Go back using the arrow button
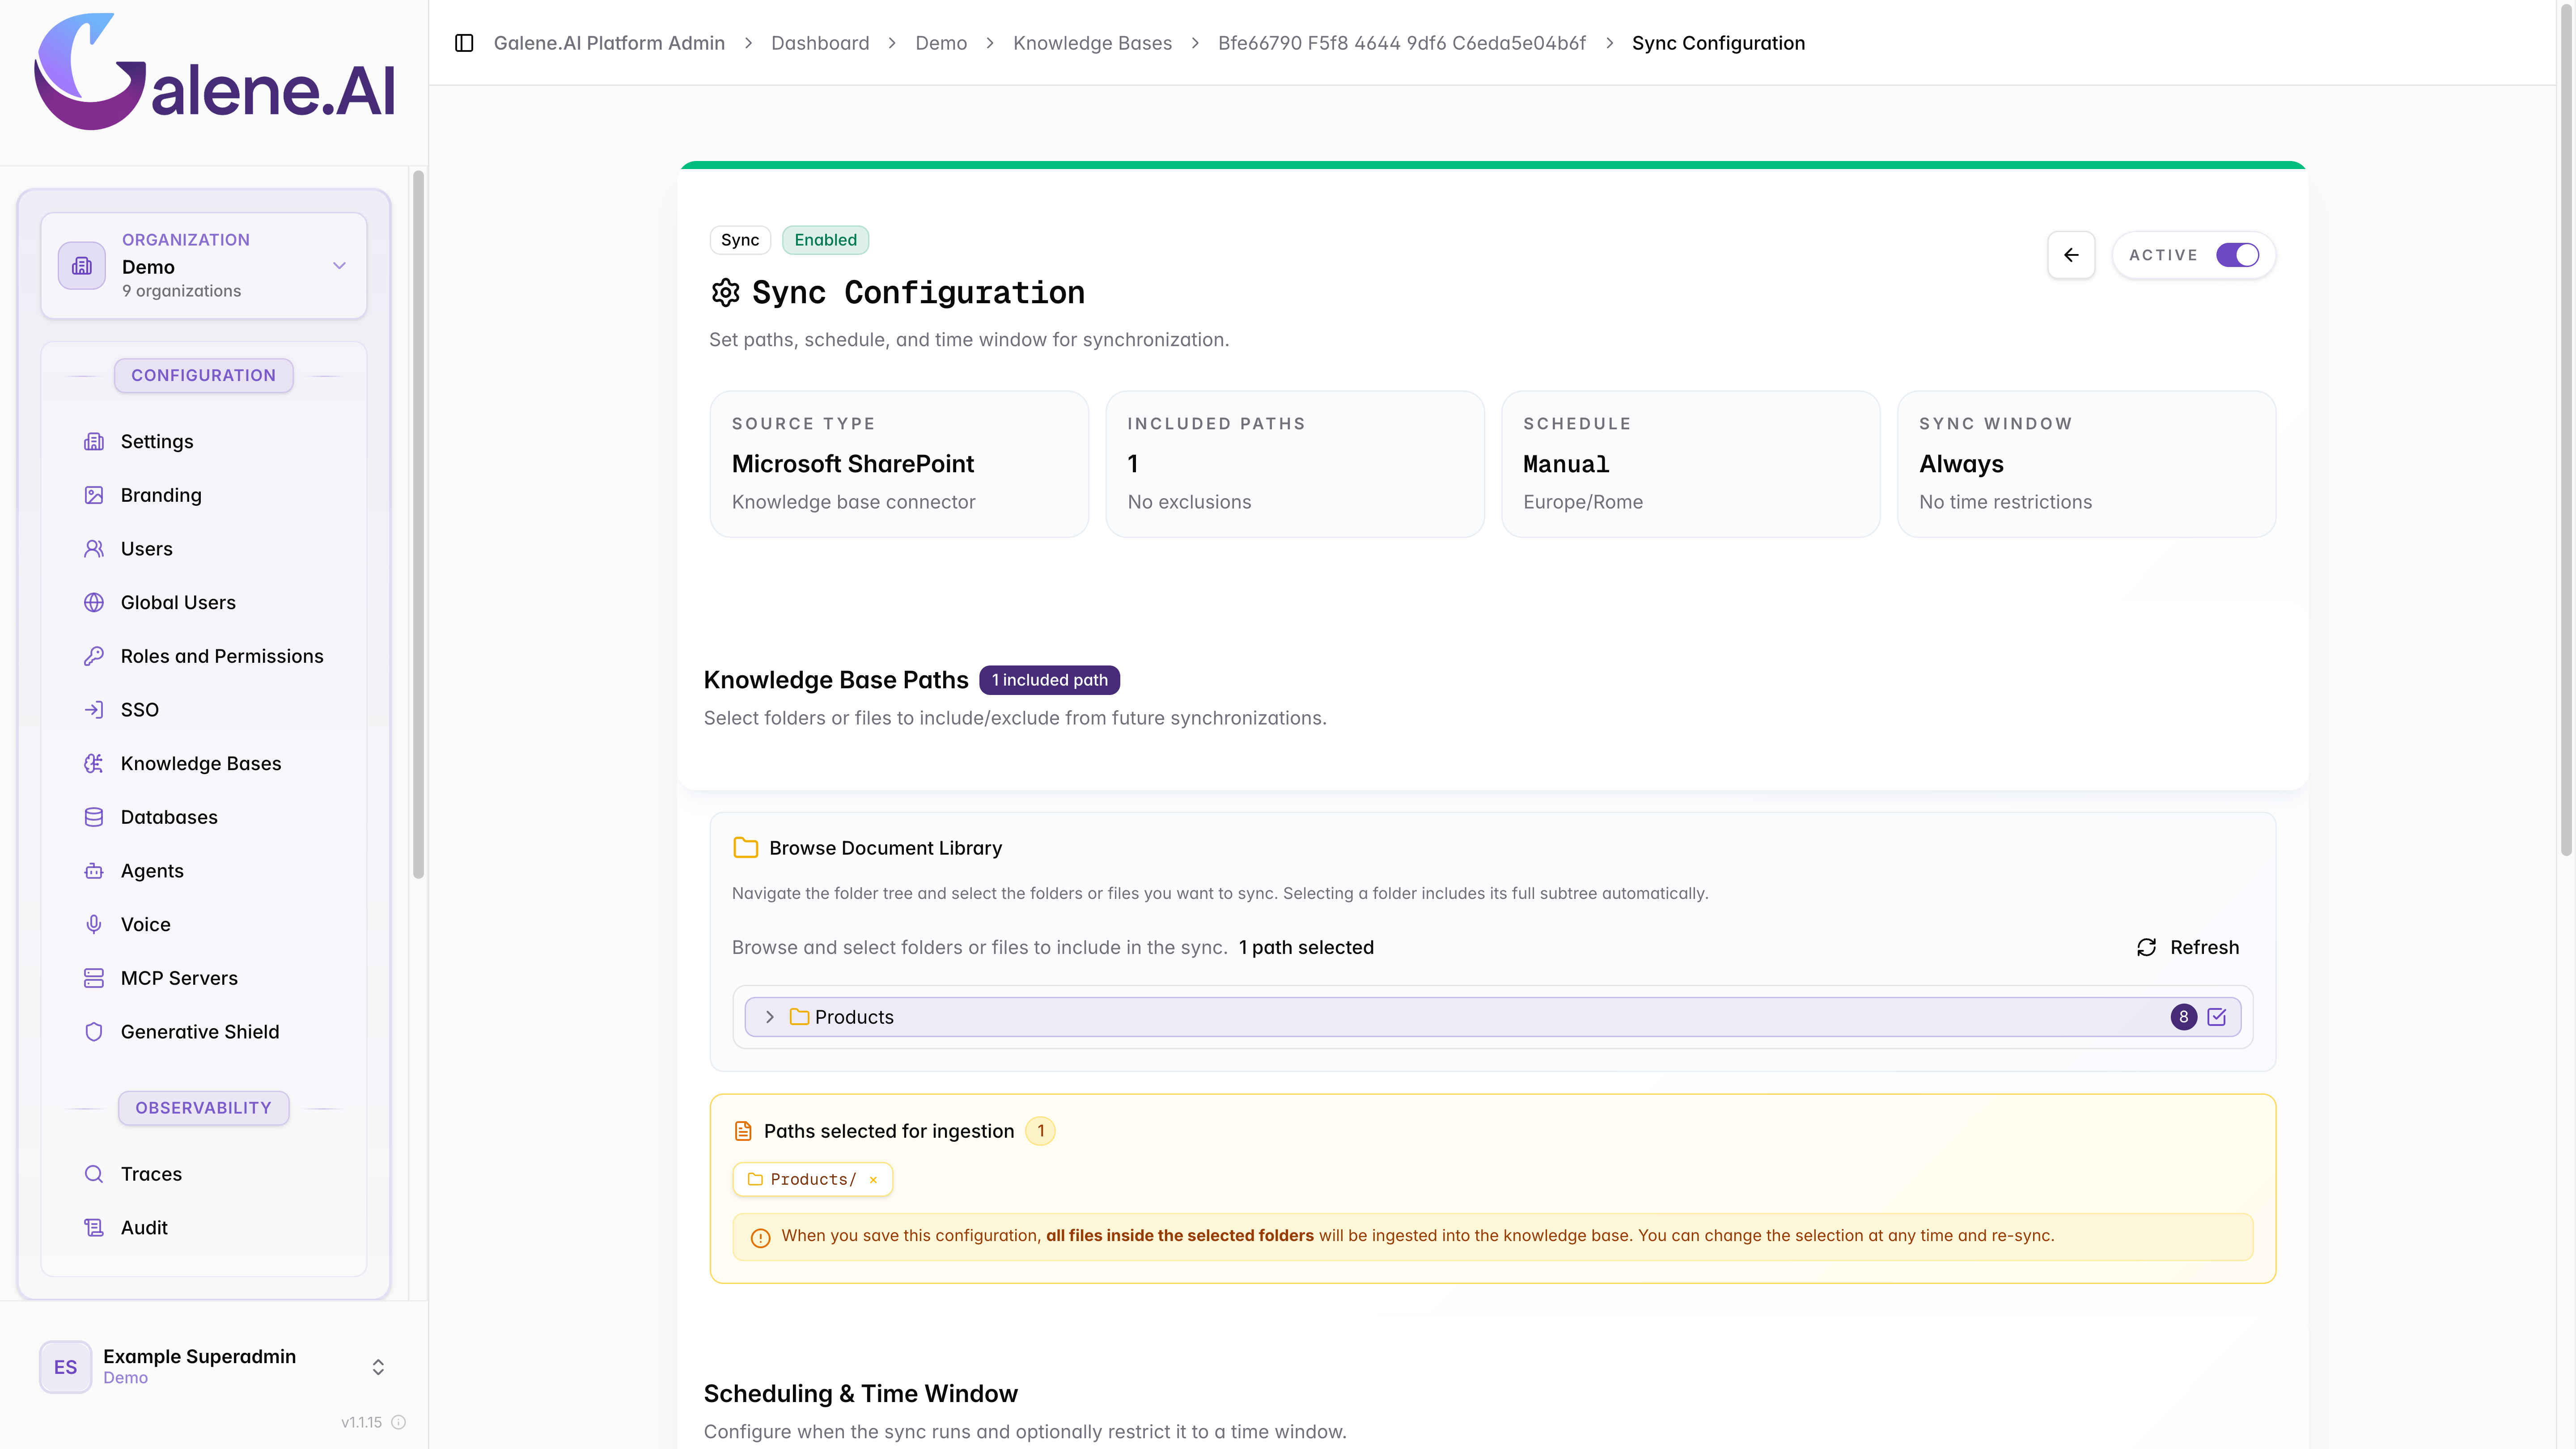The width and height of the screenshot is (2576, 1449). 2071,255
